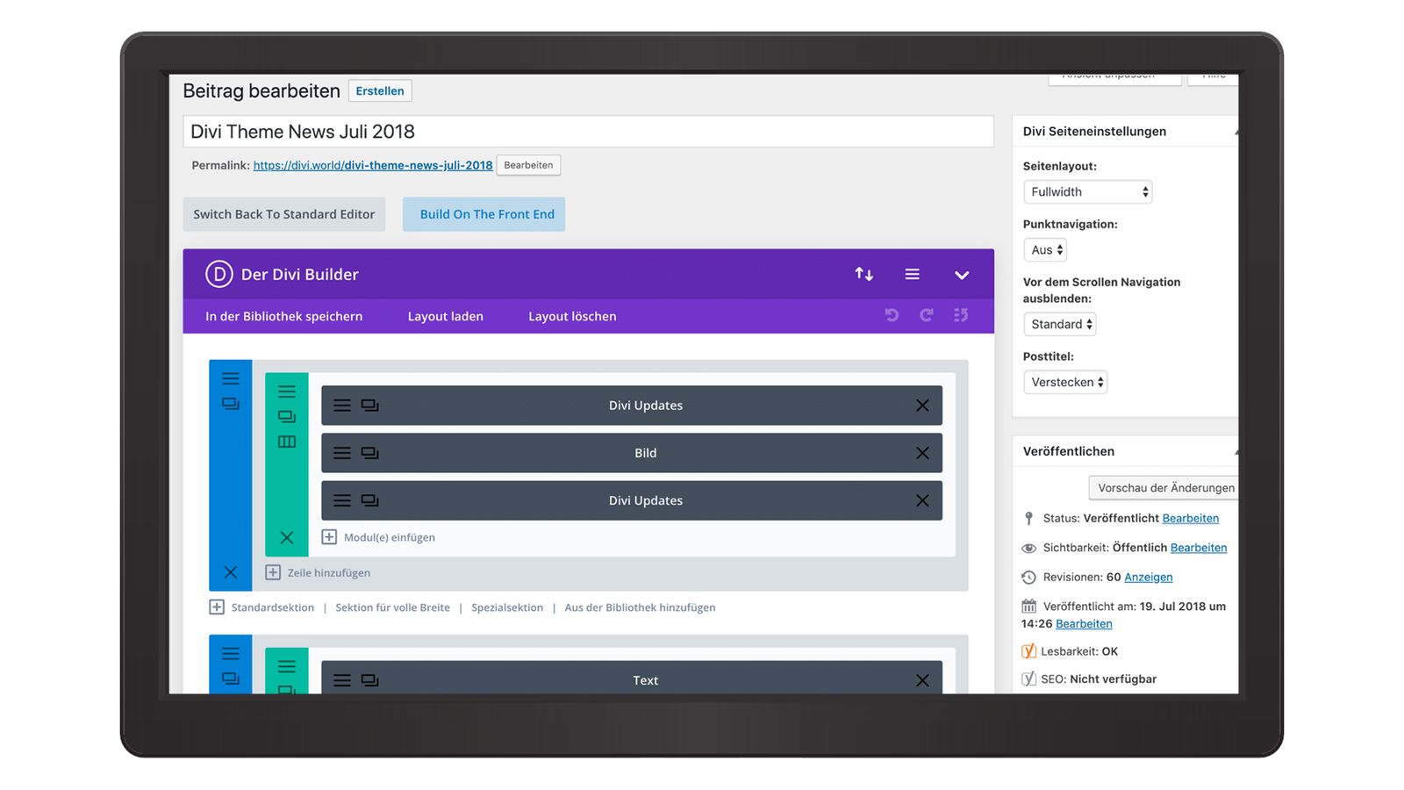Edit Sichtbarkeit via Bearbeiten link
This screenshot has height=790, width=1404.
(x=1198, y=548)
